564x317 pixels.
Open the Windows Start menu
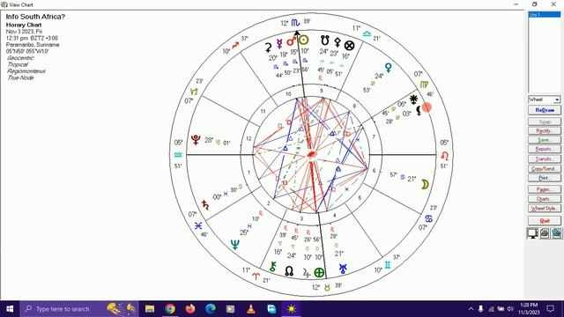pos(10,309)
